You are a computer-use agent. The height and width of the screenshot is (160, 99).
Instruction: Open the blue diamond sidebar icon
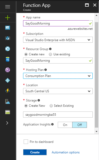pyautogui.click(x=8, y=80)
